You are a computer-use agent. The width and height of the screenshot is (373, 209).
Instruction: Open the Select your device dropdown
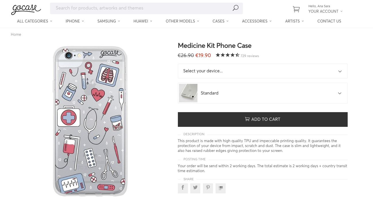point(263,71)
